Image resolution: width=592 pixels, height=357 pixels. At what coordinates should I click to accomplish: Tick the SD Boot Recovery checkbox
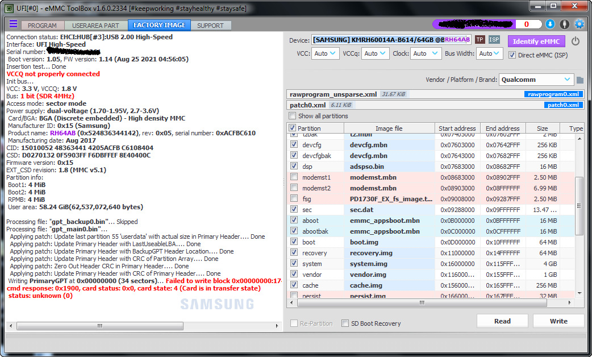pos(345,323)
